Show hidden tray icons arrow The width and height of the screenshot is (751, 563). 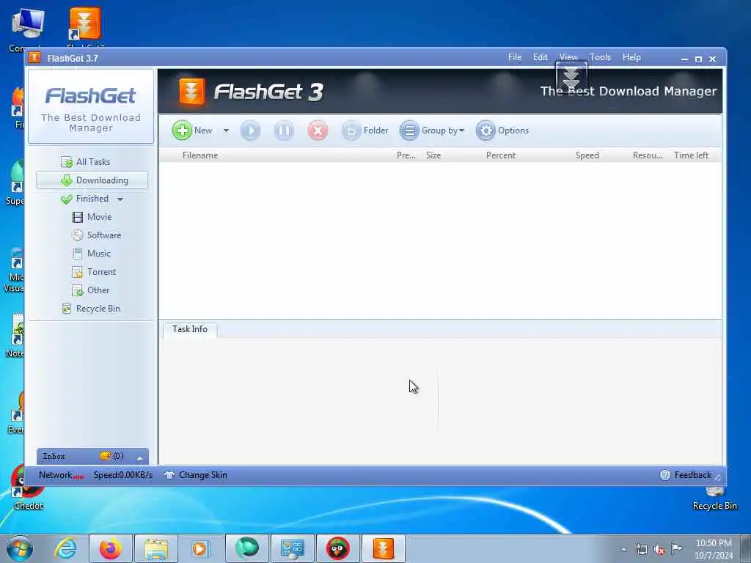point(623,549)
